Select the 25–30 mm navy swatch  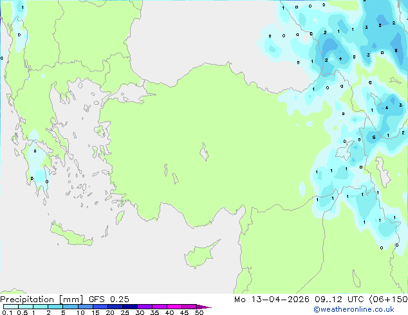(130, 307)
